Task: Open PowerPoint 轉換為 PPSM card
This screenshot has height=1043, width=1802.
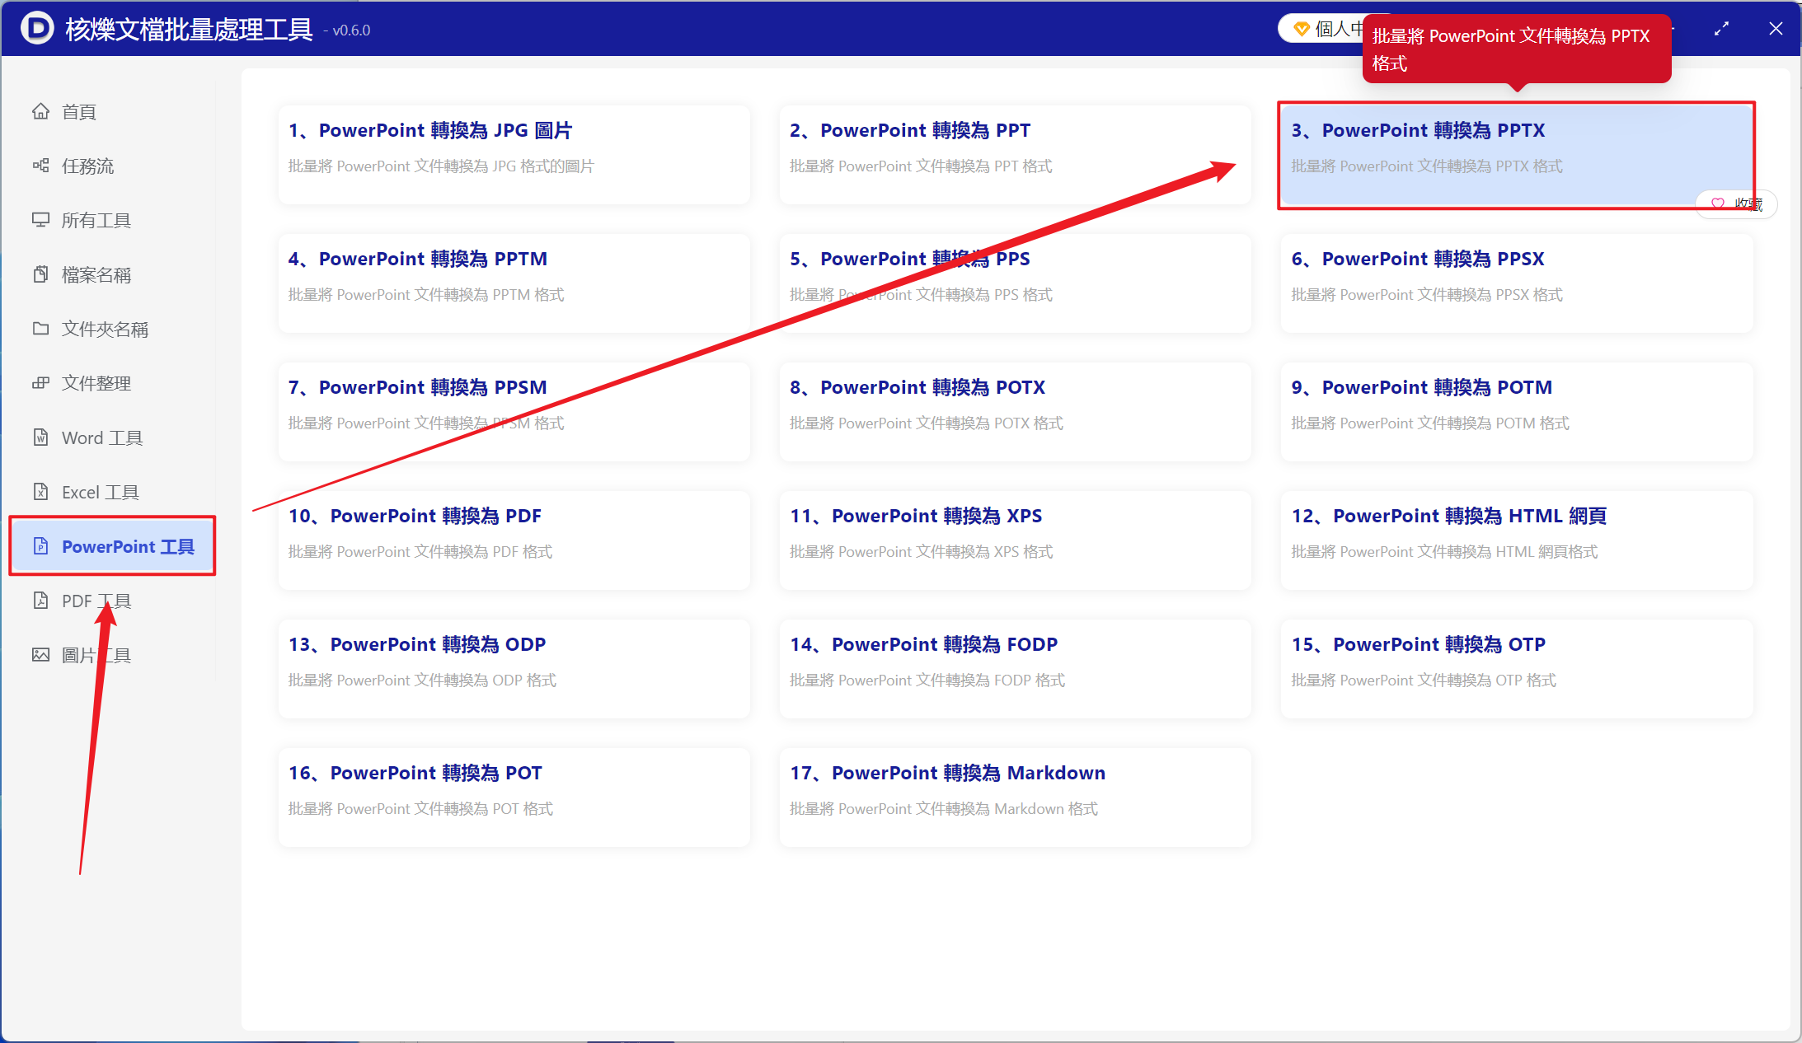Action: tap(514, 412)
